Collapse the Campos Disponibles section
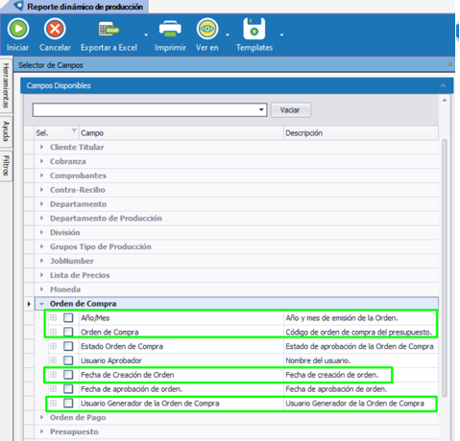Screen dimensions: 460x441 click(443, 85)
